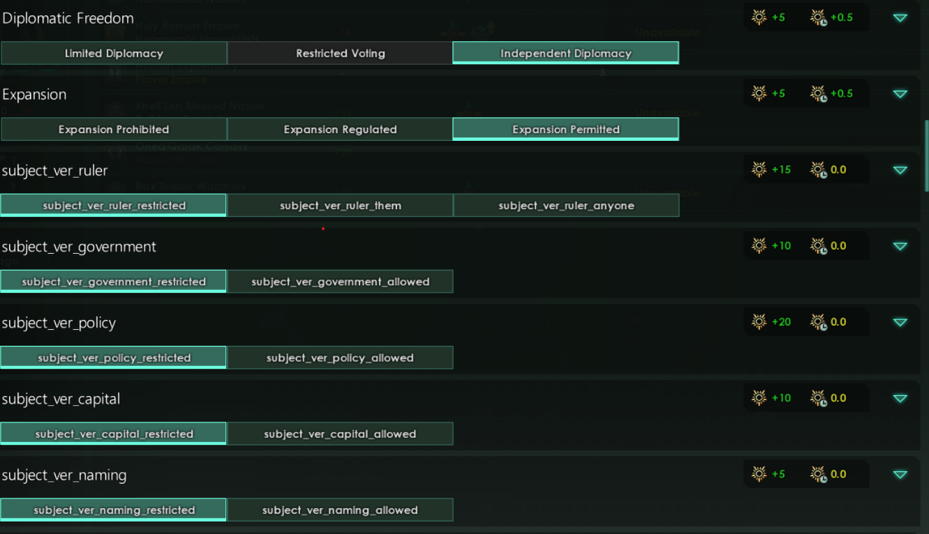Click monthly loyalty icon in Diplomatic Freedom row
The height and width of the screenshot is (534, 929).
(819, 17)
